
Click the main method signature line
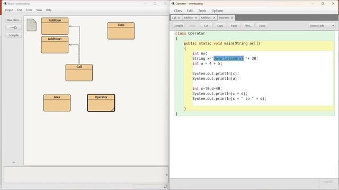tap(222, 43)
